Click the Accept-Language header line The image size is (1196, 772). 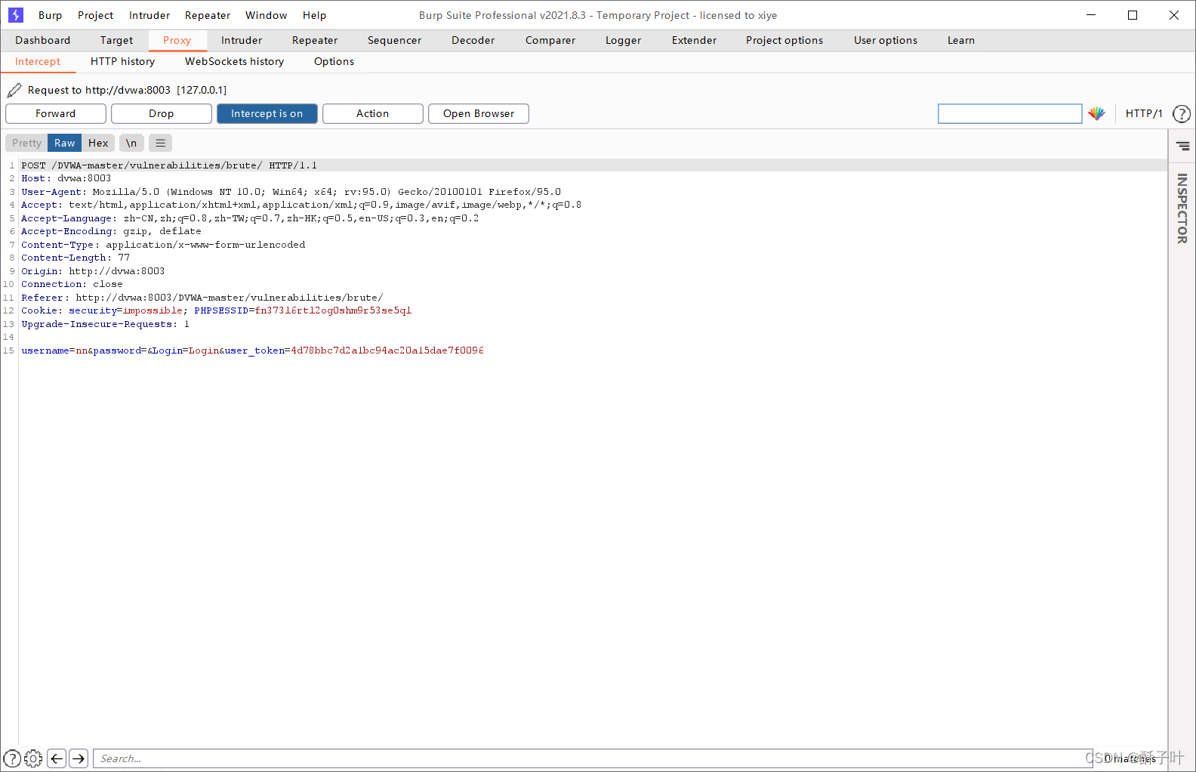250,218
